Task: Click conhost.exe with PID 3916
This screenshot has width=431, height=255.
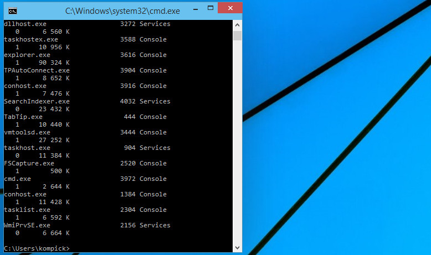Action: coord(25,86)
